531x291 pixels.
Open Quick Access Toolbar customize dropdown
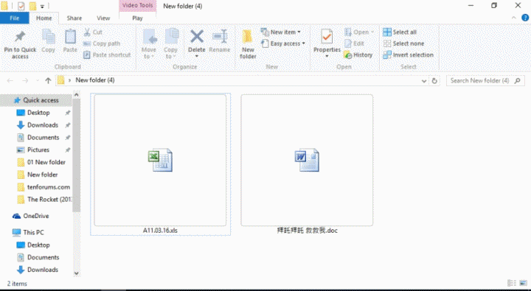[x=42, y=6]
